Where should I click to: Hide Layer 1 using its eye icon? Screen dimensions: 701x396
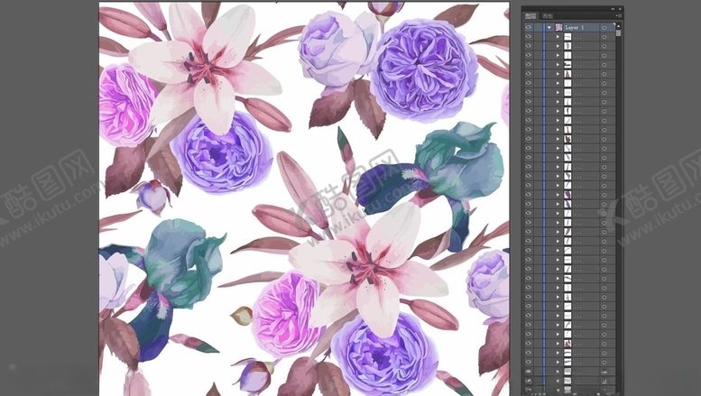coord(529,28)
